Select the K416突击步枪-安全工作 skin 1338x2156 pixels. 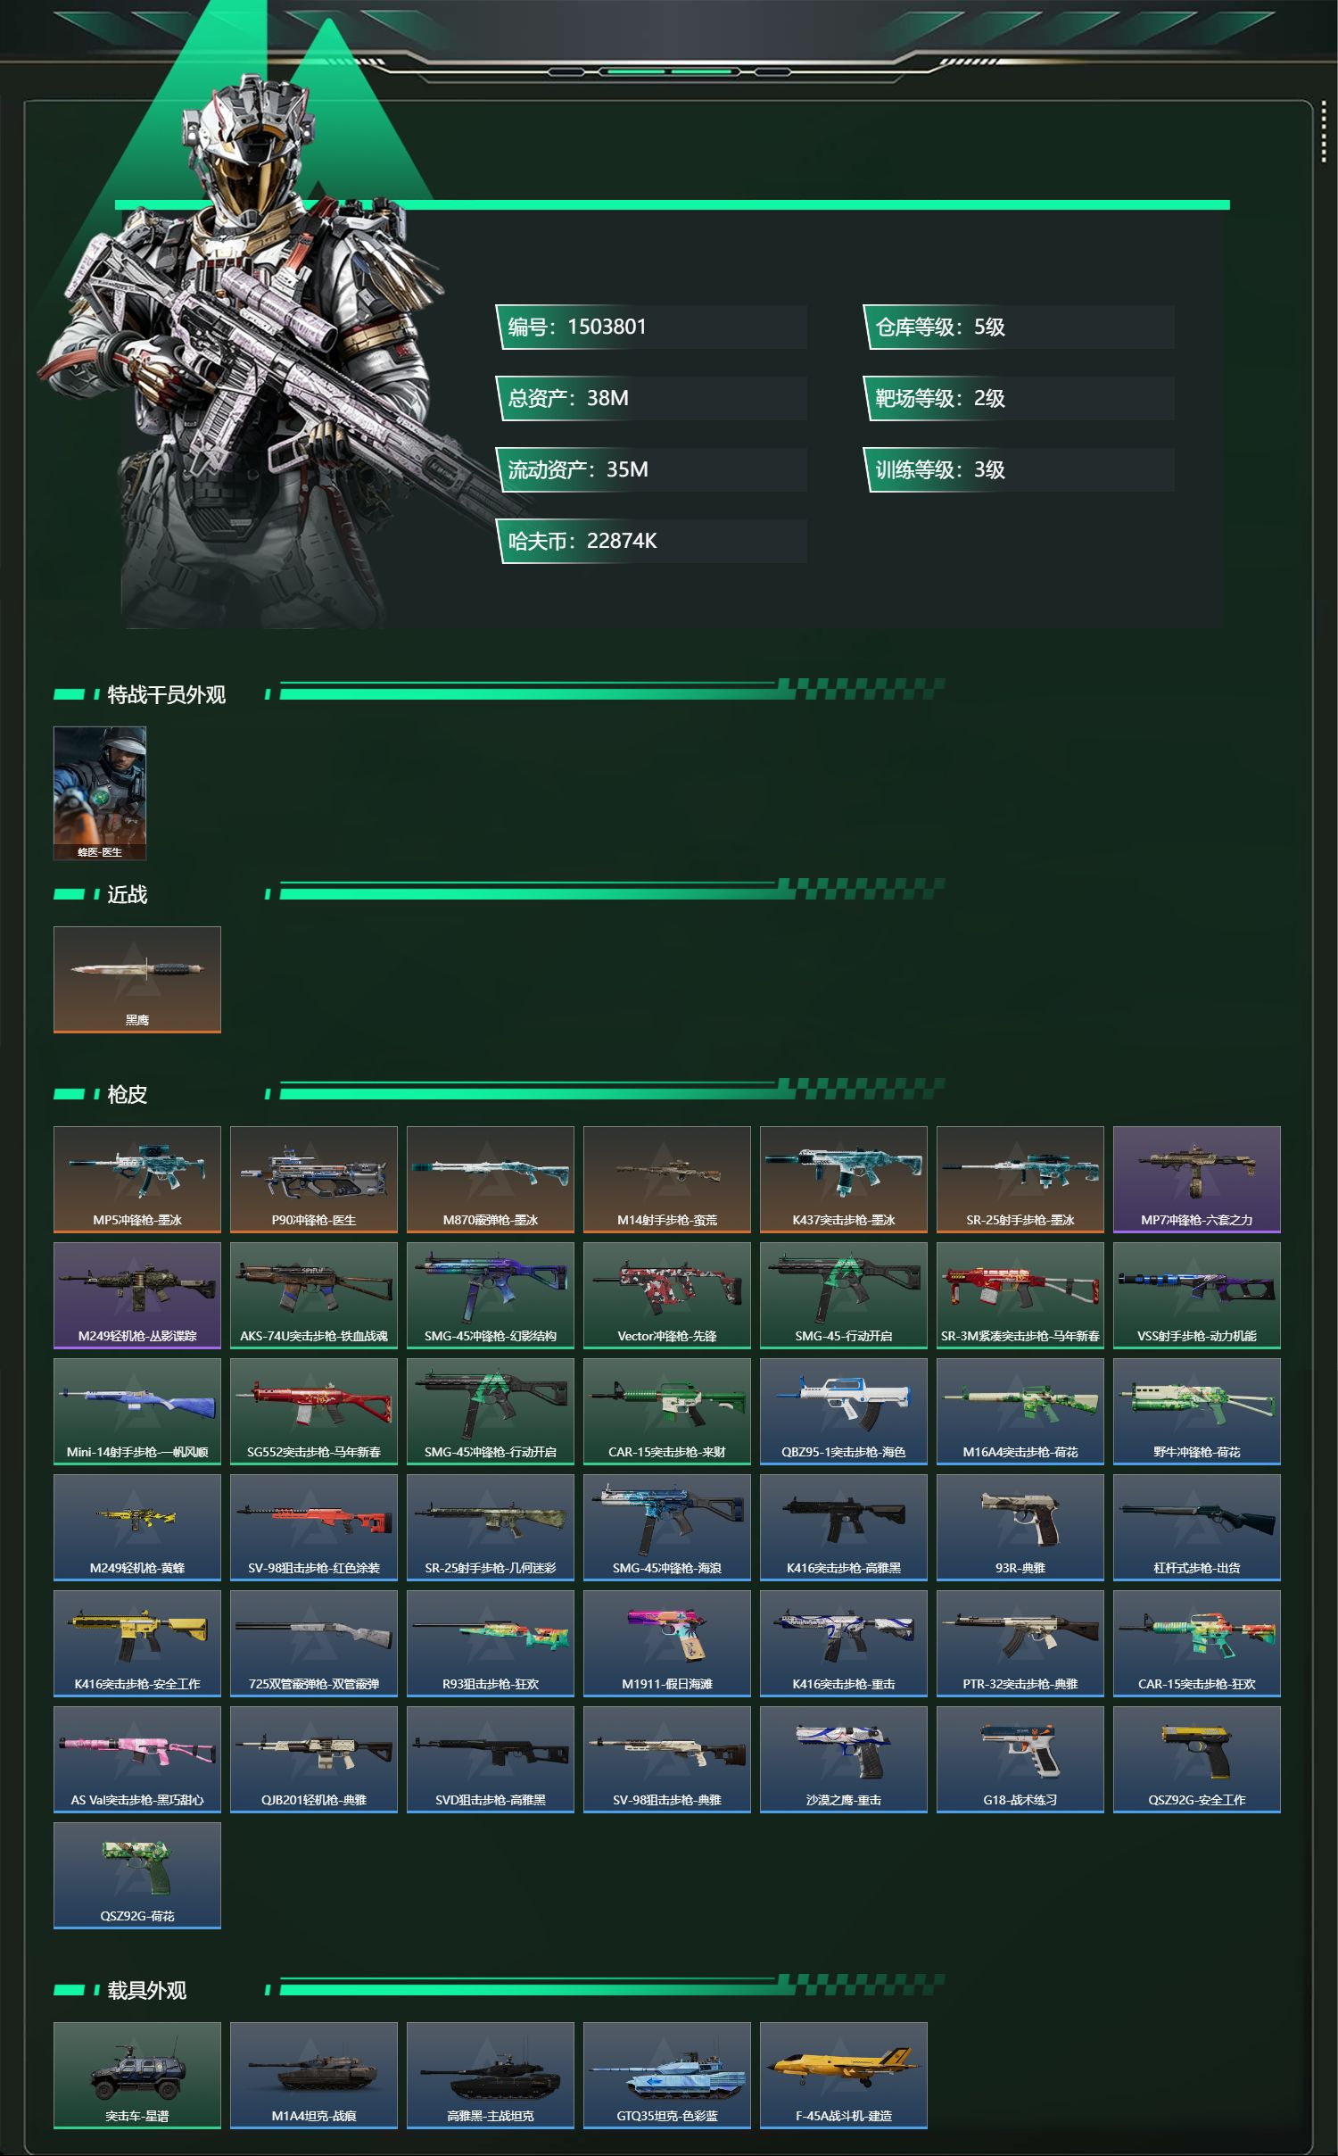[x=137, y=1643]
